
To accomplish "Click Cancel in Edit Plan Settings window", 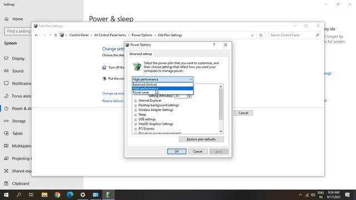I will pyautogui.click(x=243, y=113).
